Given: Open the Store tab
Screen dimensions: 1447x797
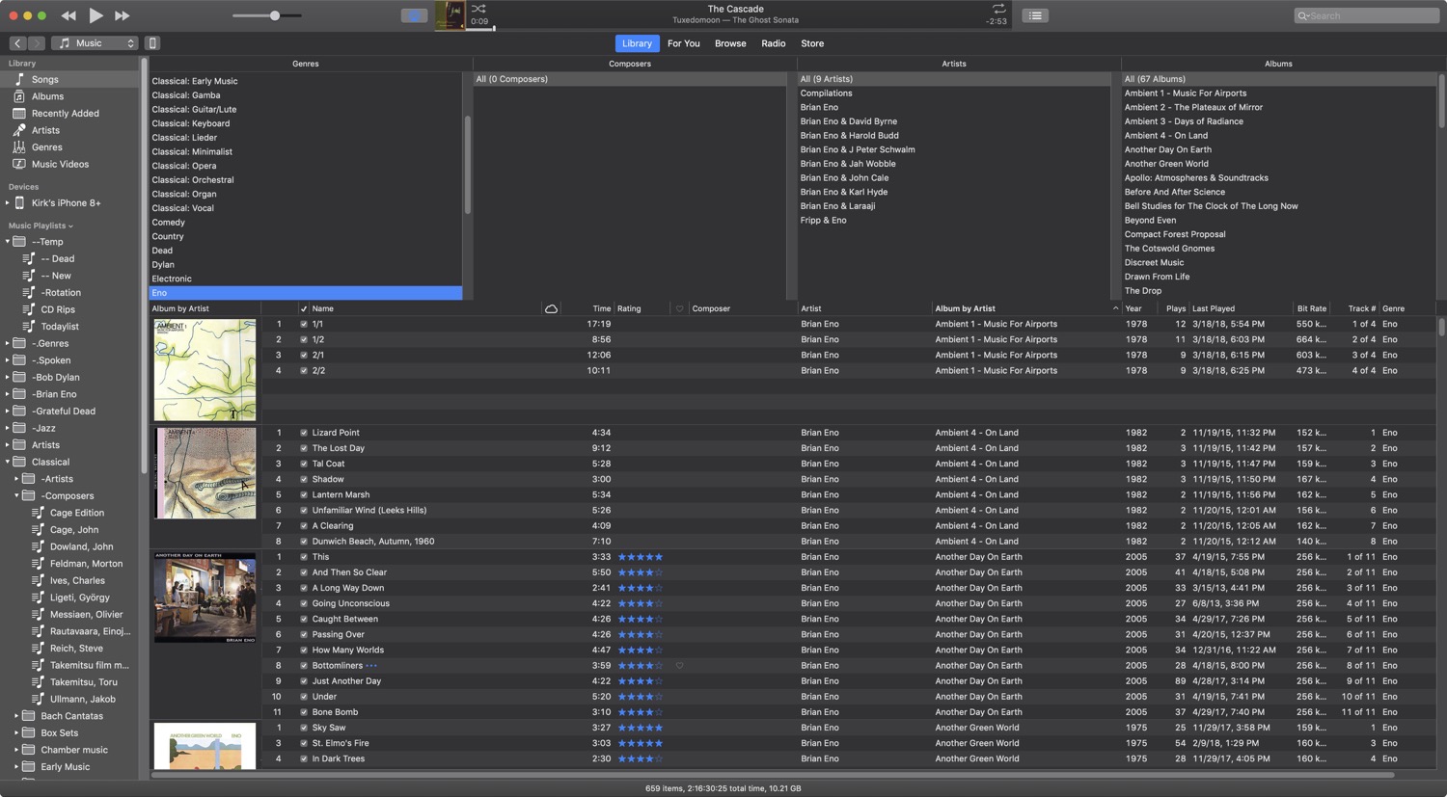Looking at the screenshot, I should pyautogui.click(x=812, y=43).
